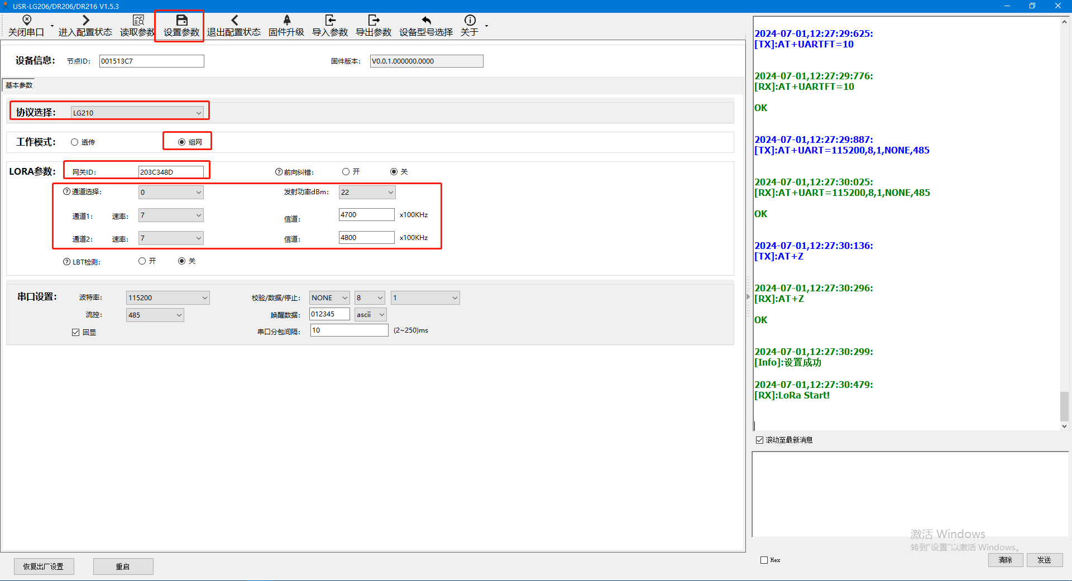Viewport: 1072px width, 581px height.
Task: Open data bits 8 dropdown
Action: 370,298
